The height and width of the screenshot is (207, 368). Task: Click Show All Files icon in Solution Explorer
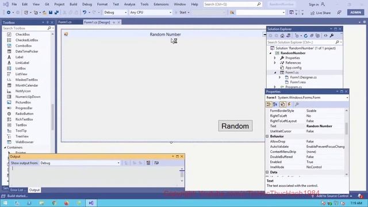pyautogui.click(x=317, y=36)
